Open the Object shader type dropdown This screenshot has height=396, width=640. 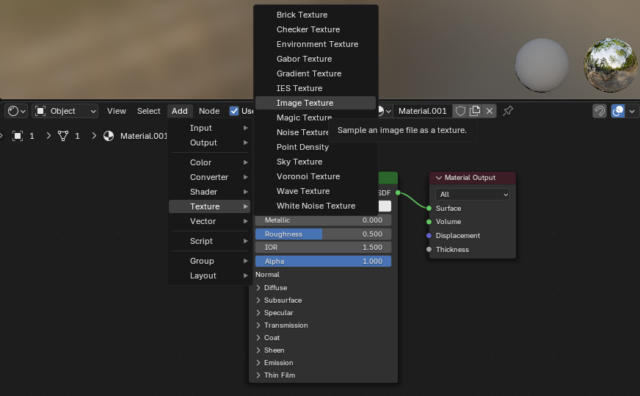coord(65,111)
